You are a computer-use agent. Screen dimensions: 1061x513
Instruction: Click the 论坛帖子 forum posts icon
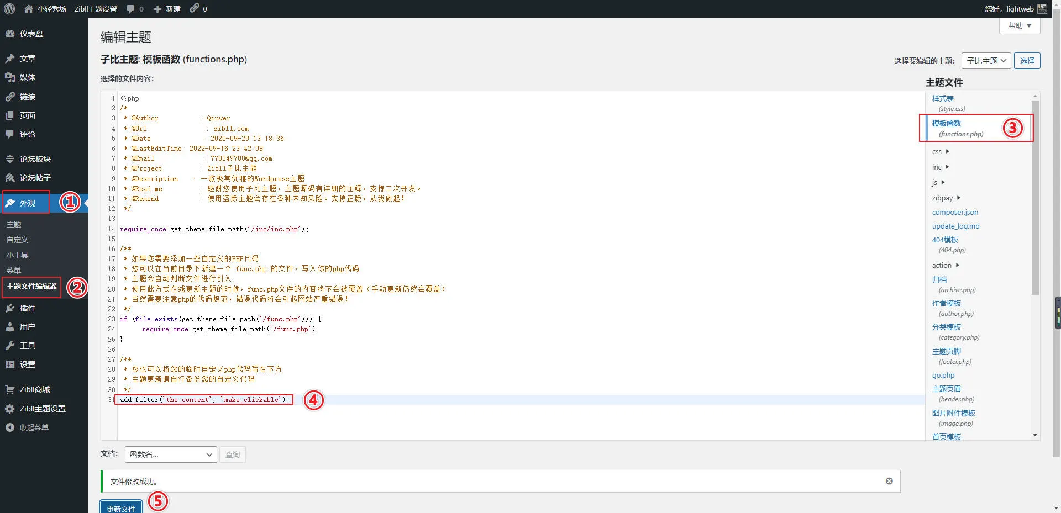coord(10,178)
